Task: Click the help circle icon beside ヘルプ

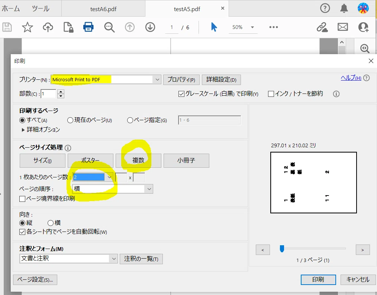Action: (367, 78)
